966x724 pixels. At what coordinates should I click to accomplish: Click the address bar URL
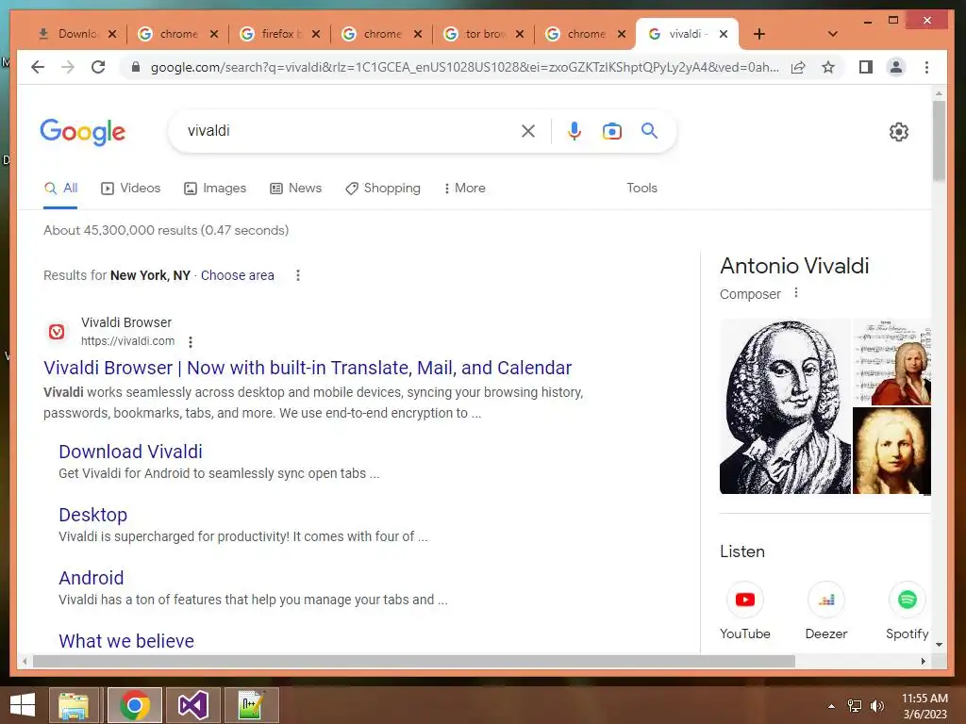tap(464, 67)
